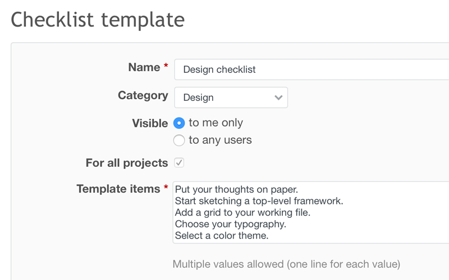Click the Visible field label
The height and width of the screenshot is (280, 449).
(x=150, y=123)
